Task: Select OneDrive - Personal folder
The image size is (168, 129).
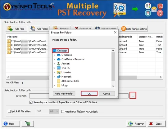Action: [73, 59]
